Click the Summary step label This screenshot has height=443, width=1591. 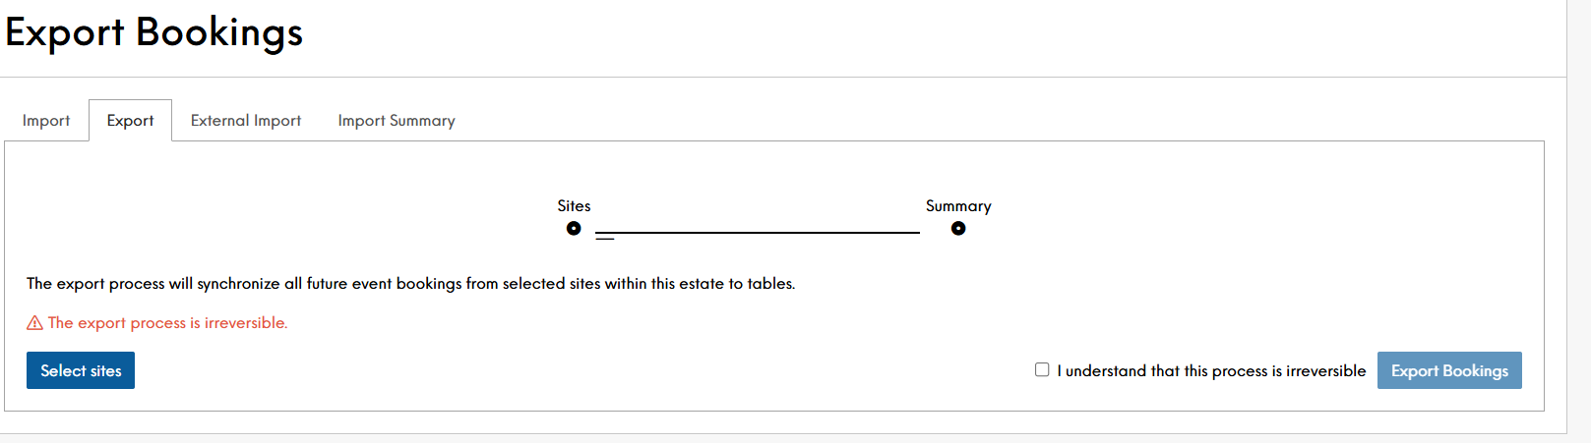click(x=958, y=206)
